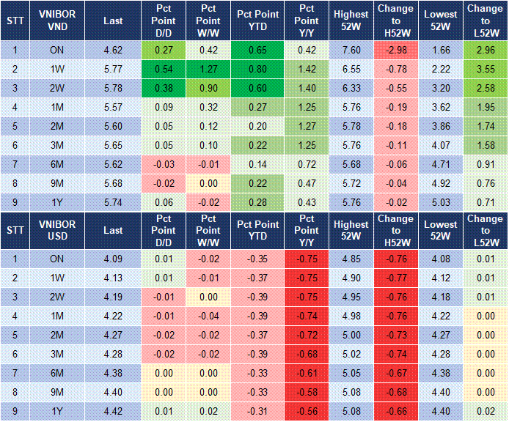This screenshot has width=509, height=422.
Task: Select the 3.55 Change to L52W cell
Action: pos(485,70)
